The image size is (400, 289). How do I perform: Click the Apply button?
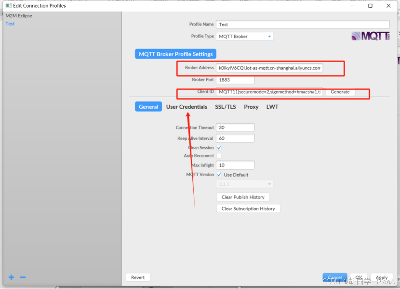(x=382, y=277)
